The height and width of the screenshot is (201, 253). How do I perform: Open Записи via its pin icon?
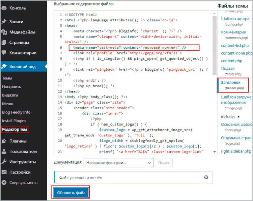pyautogui.click(x=4, y=22)
